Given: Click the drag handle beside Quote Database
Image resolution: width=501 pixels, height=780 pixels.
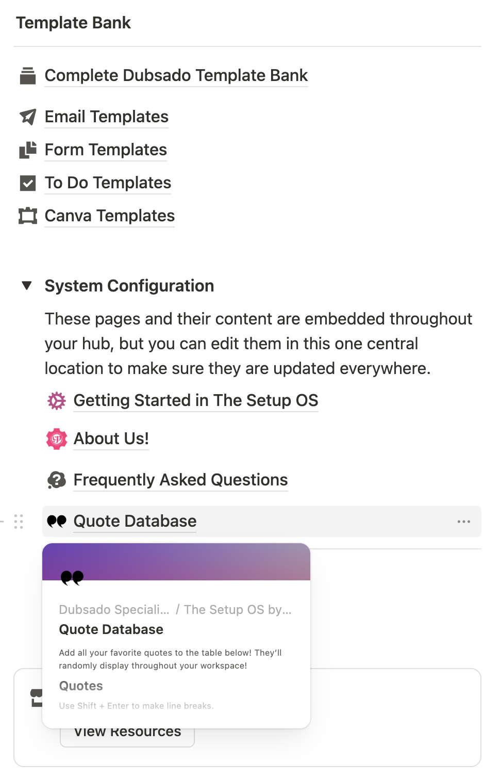Looking at the screenshot, I should pos(19,522).
